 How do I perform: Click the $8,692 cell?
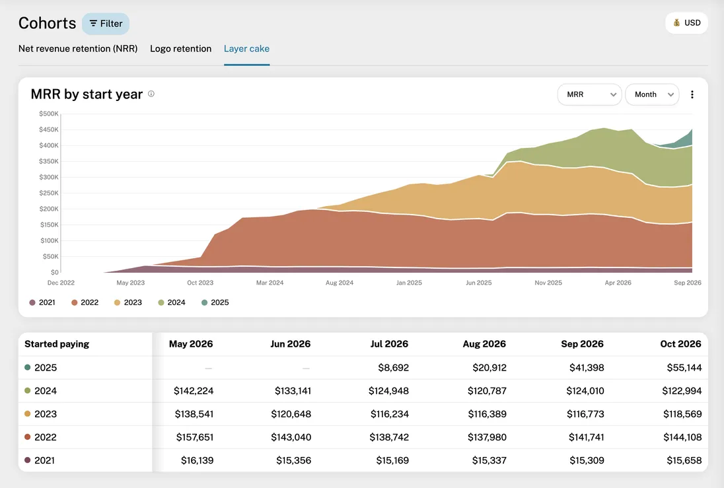click(394, 368)
